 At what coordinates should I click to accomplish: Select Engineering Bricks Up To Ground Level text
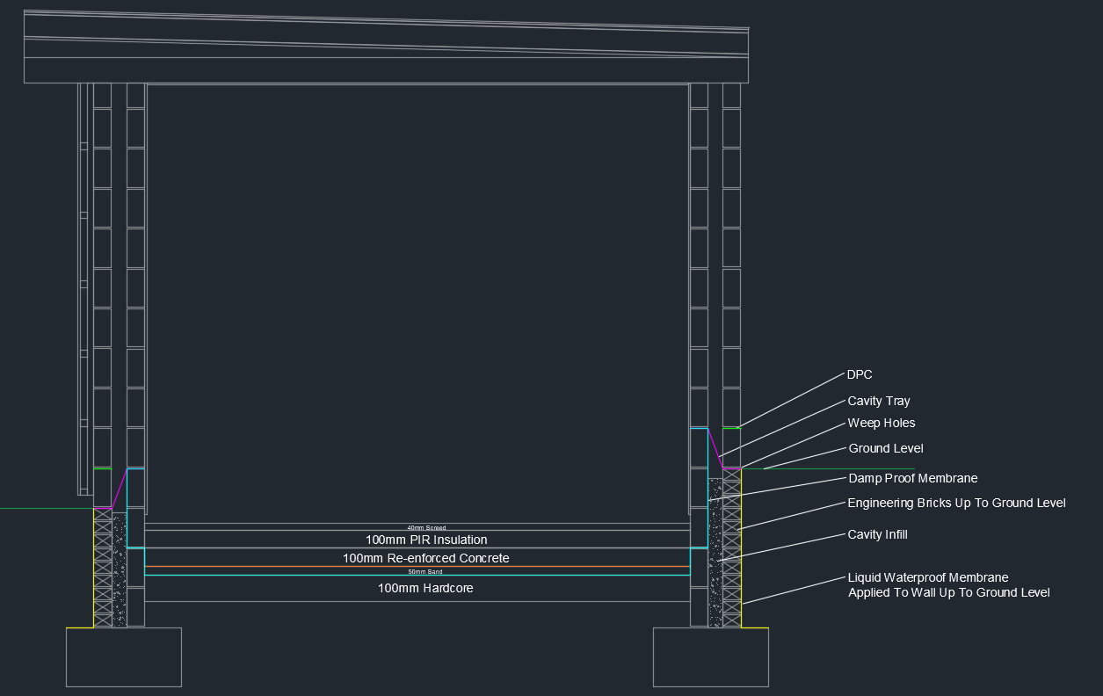pyautogui.click(x=955, y=503)
